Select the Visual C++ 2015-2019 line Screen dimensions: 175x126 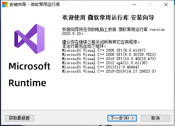tap(109, 71)
